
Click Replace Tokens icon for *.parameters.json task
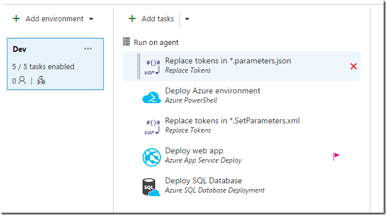[x=152, y=67]
